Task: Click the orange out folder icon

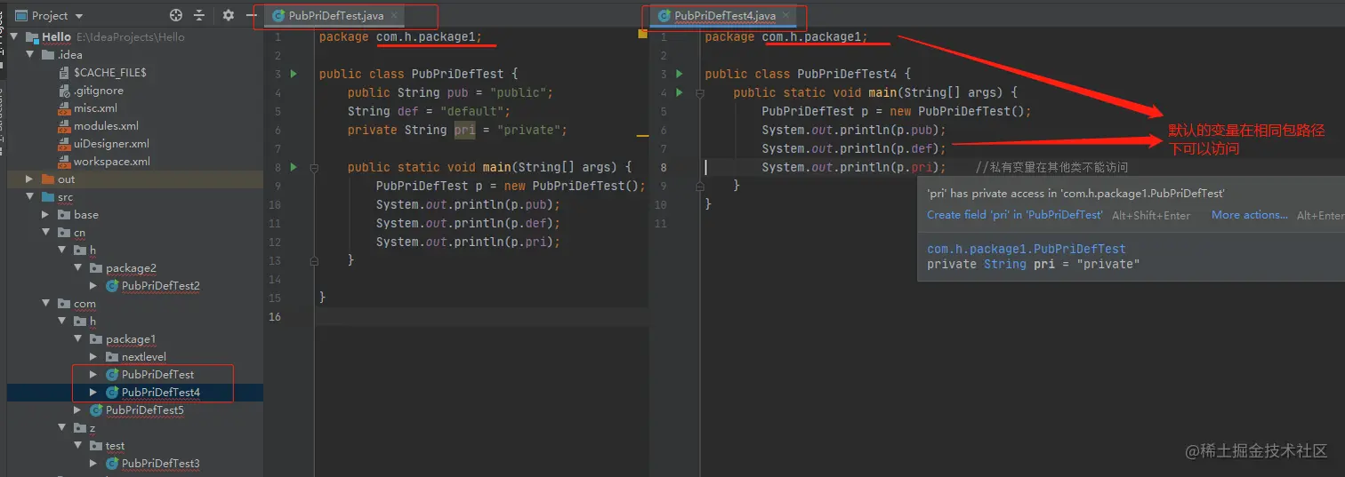Action: click(48, 179)
